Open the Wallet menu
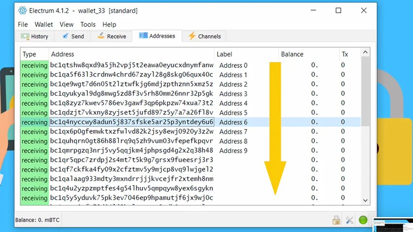This screenshot has height=232, width=413. pos(44,25)
